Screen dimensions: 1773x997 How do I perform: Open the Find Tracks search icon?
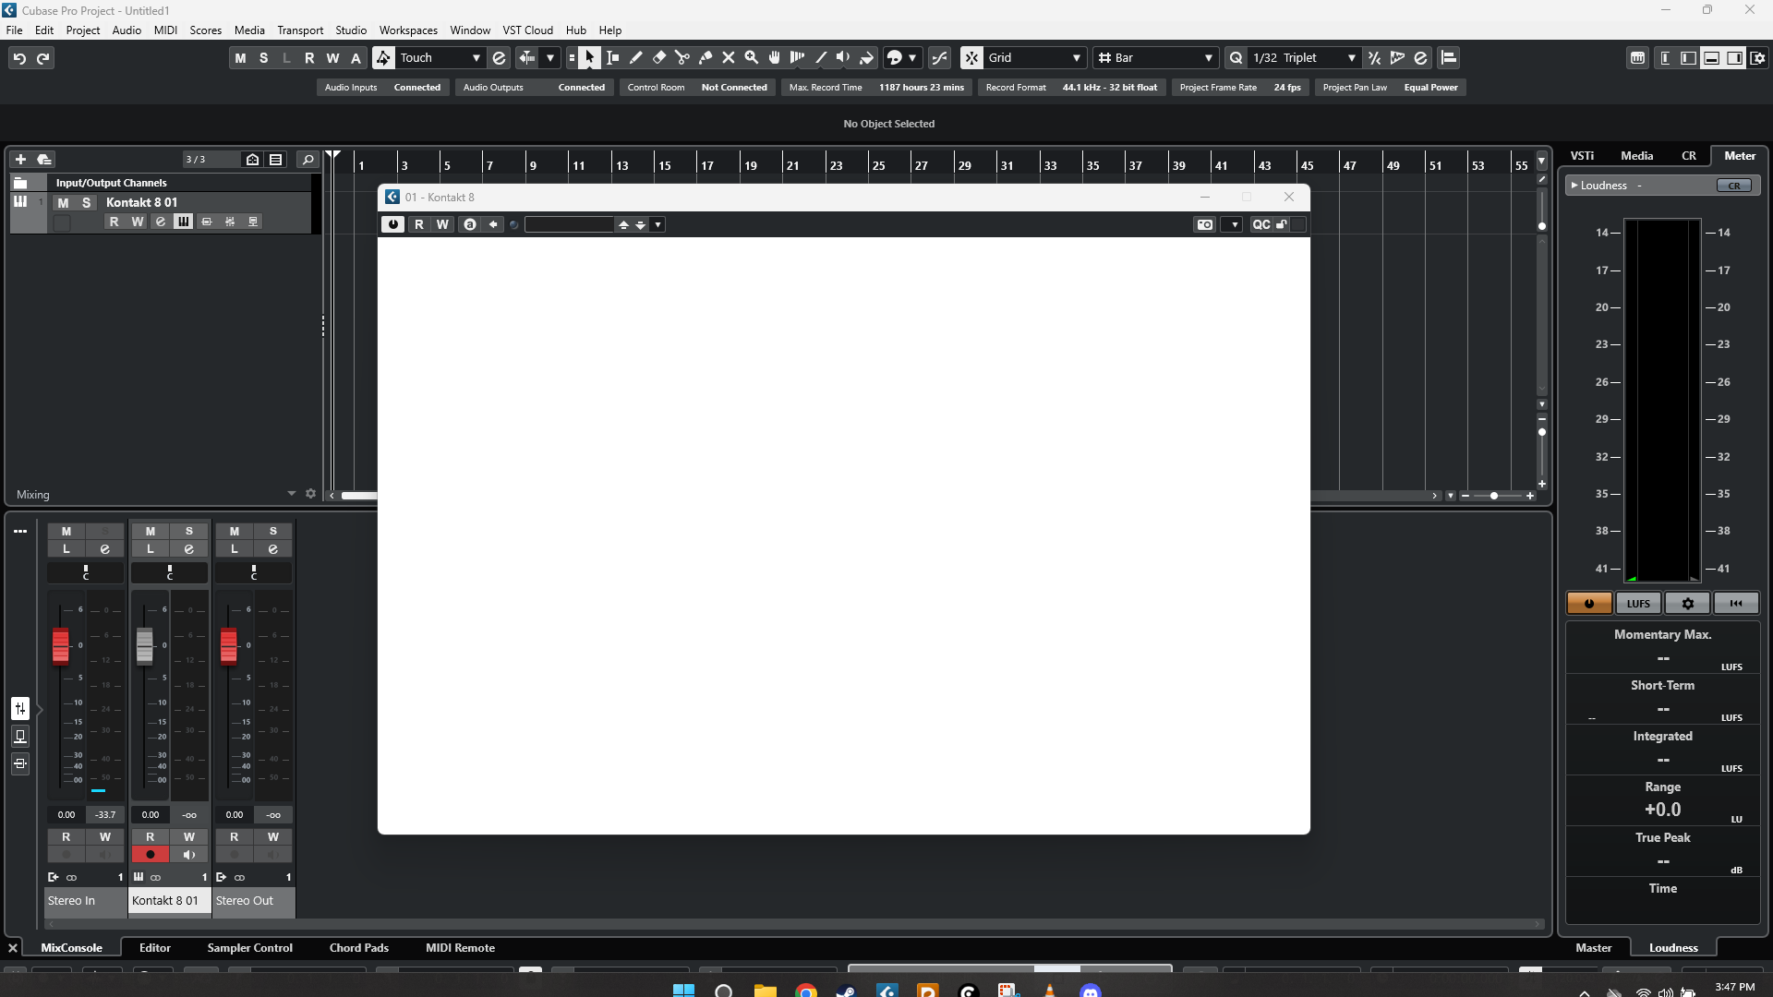(308, 159)
